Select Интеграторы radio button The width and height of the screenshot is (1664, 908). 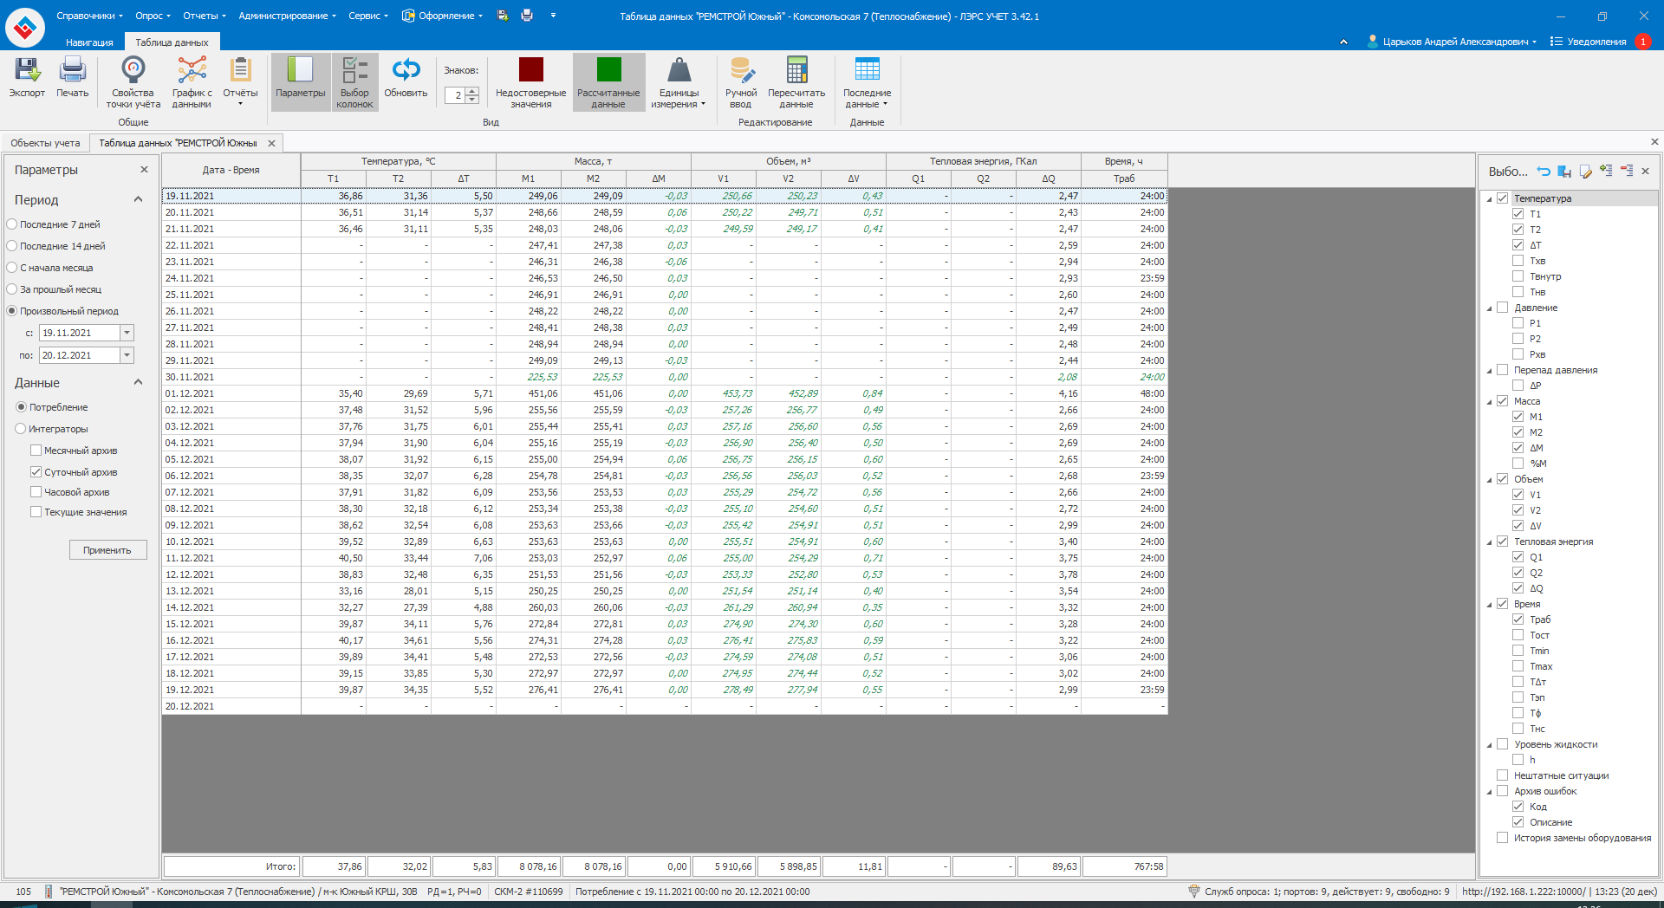coord(21,429)
